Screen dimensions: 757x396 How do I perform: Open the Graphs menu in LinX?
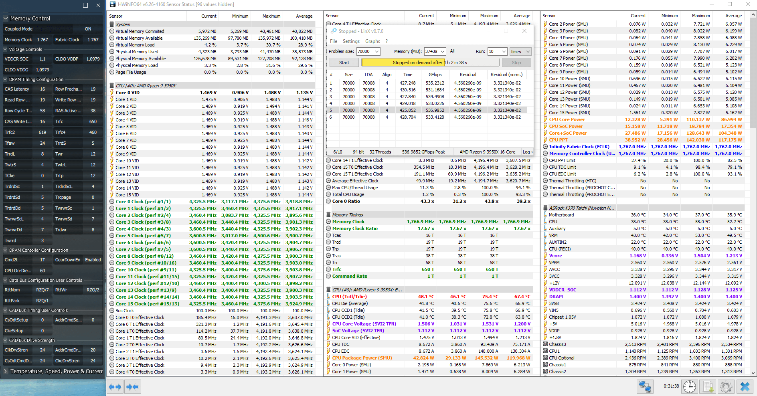click(372, 41)
